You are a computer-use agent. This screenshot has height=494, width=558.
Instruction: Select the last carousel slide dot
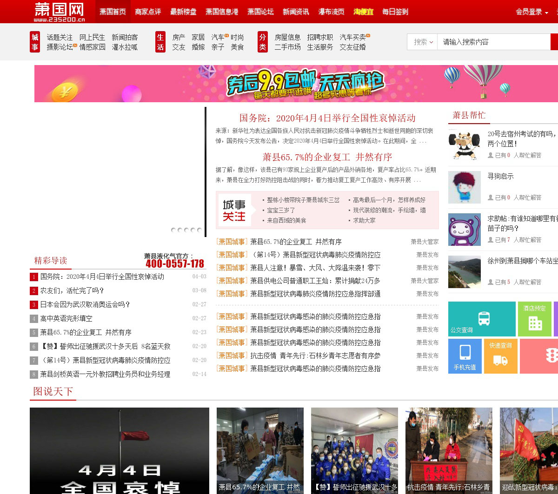coord(199,230)
